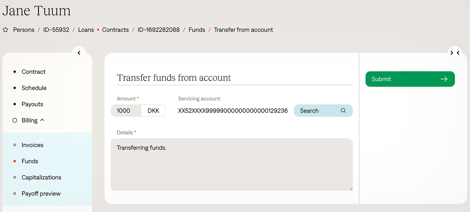Collapse the Billing section chevron
The width and height of the screenshot is (470, 212).
[42, 120]
